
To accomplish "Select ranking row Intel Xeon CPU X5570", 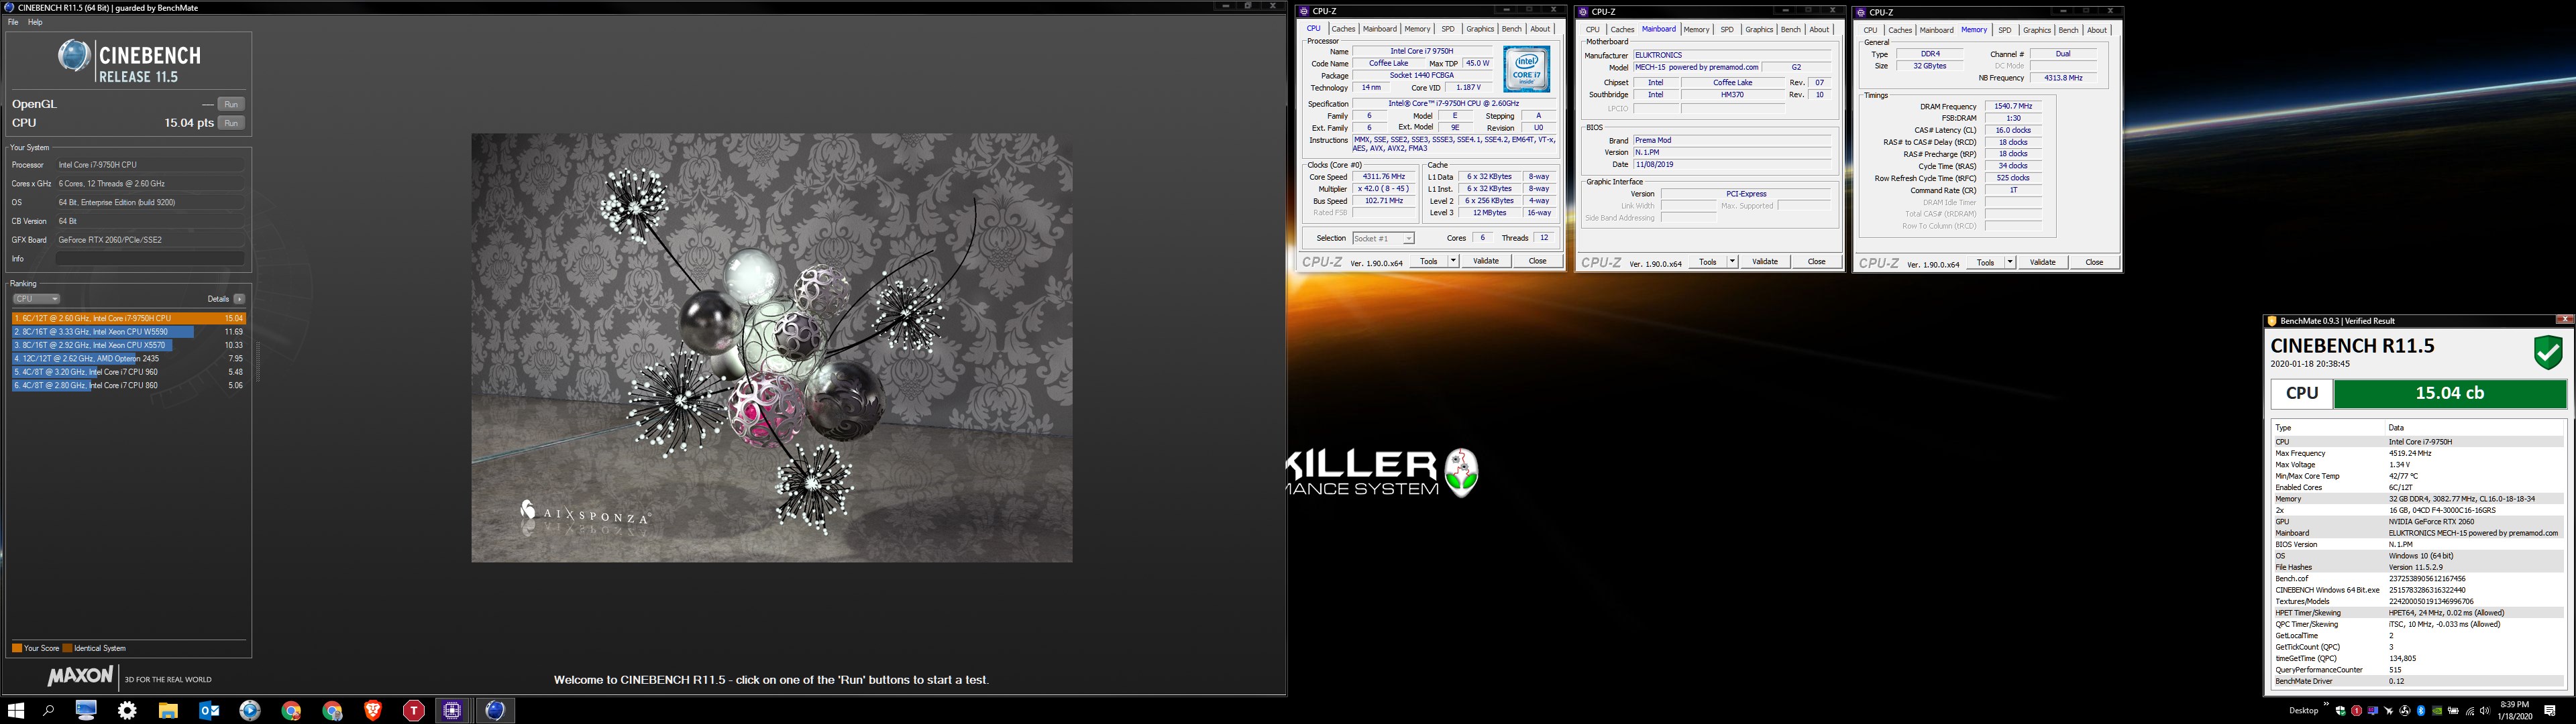I will (x=129, y=345).
